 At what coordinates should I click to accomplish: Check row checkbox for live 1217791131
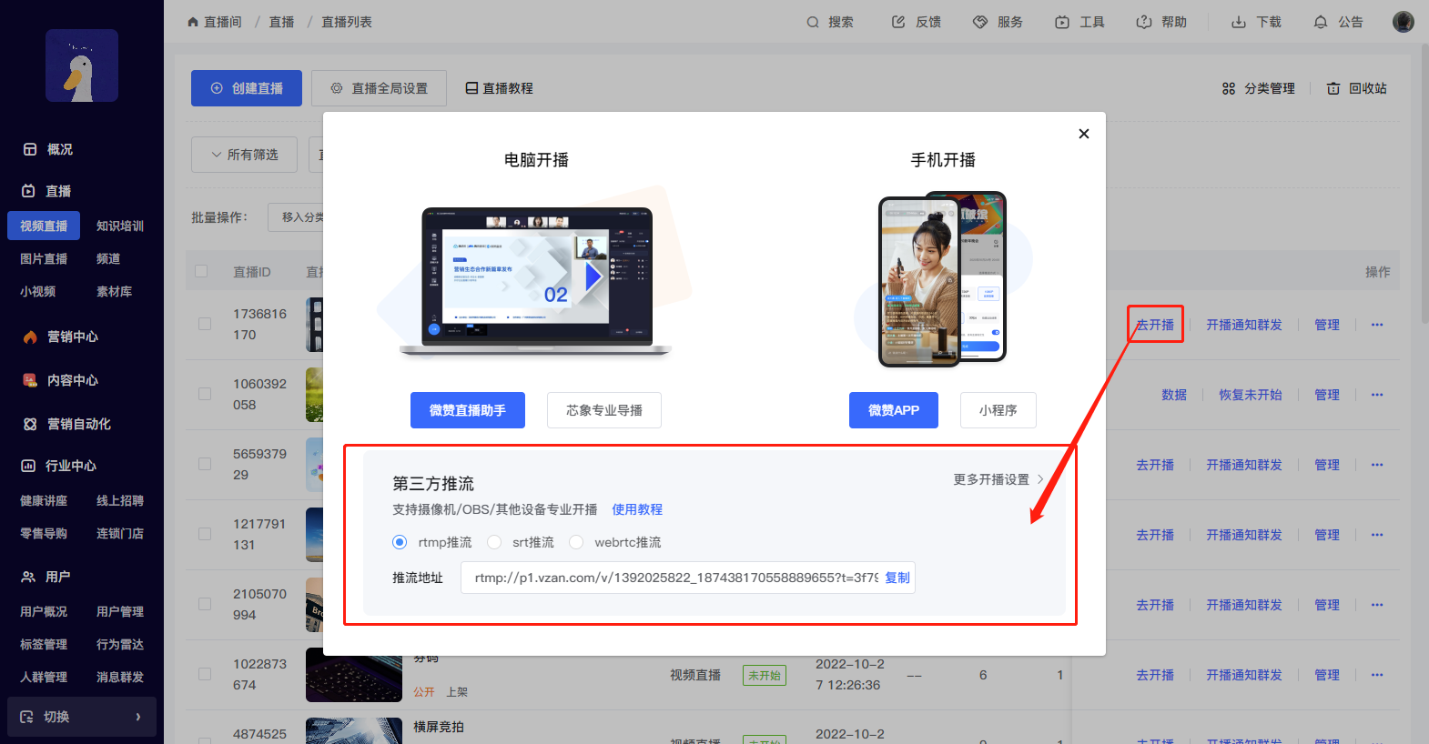tap(205, 534)
